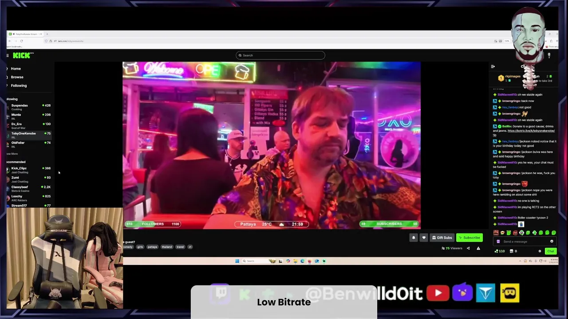Open Zumi recommended channel

point(28,179)
